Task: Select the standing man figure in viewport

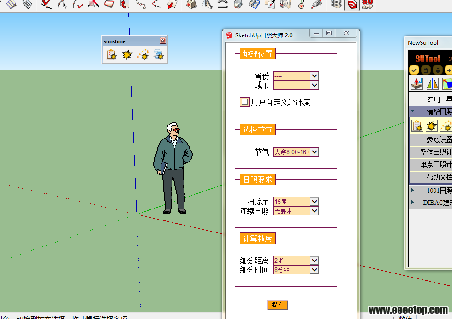Action: (172, 168)
